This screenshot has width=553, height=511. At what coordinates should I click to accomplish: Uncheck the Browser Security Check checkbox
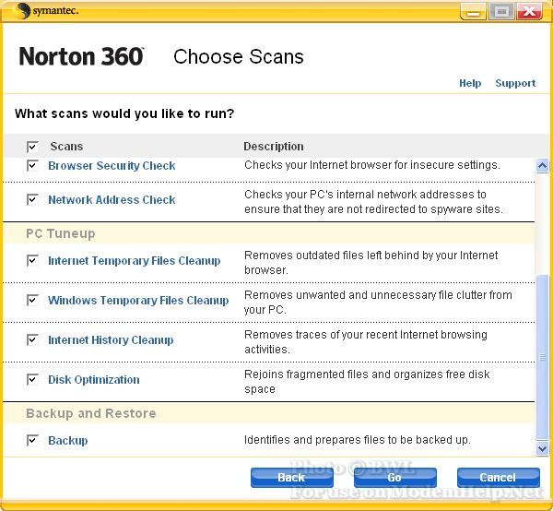point(32,165)
